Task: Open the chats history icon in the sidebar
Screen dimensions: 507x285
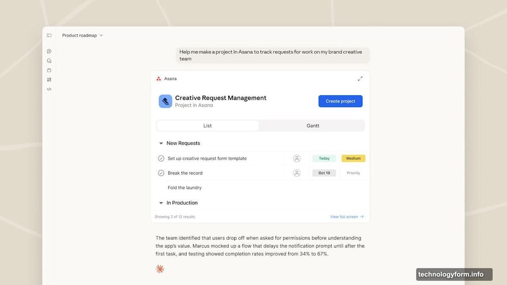Action: (49, 61)
